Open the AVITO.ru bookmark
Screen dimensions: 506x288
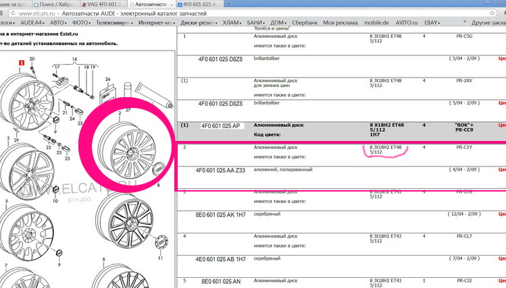tap(406, 22)
